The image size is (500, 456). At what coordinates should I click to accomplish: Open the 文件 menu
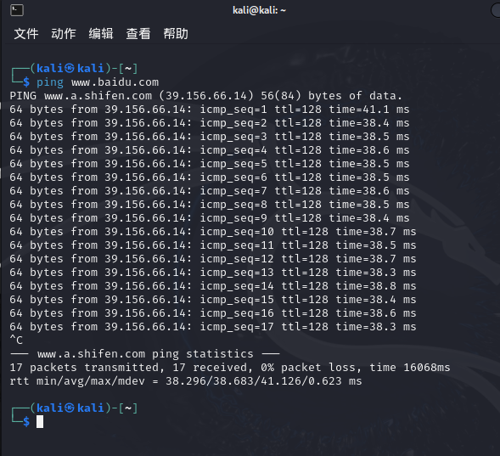point(26,33)
